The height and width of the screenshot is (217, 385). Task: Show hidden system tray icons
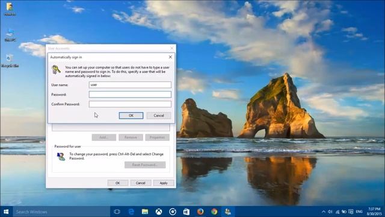point(324,212)
